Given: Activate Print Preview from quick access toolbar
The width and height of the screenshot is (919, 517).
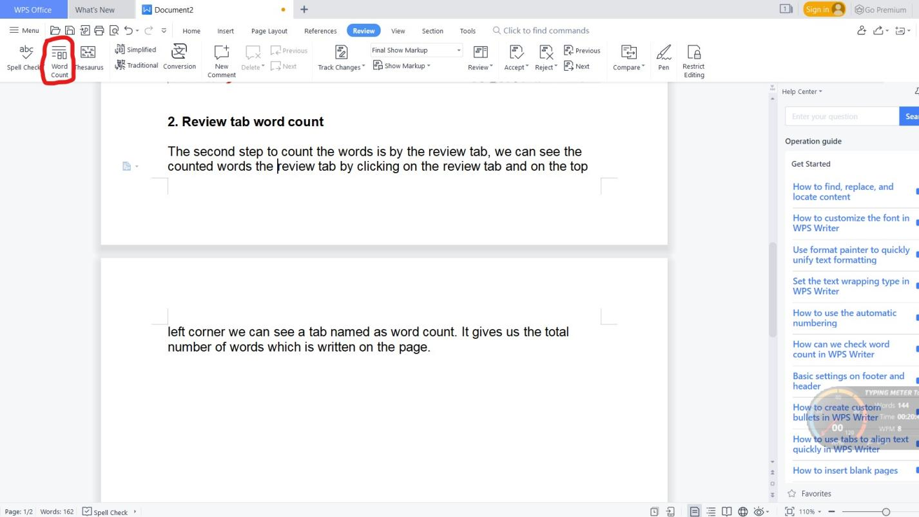Looking at the screenshot, I should click(x=115, y=30).
